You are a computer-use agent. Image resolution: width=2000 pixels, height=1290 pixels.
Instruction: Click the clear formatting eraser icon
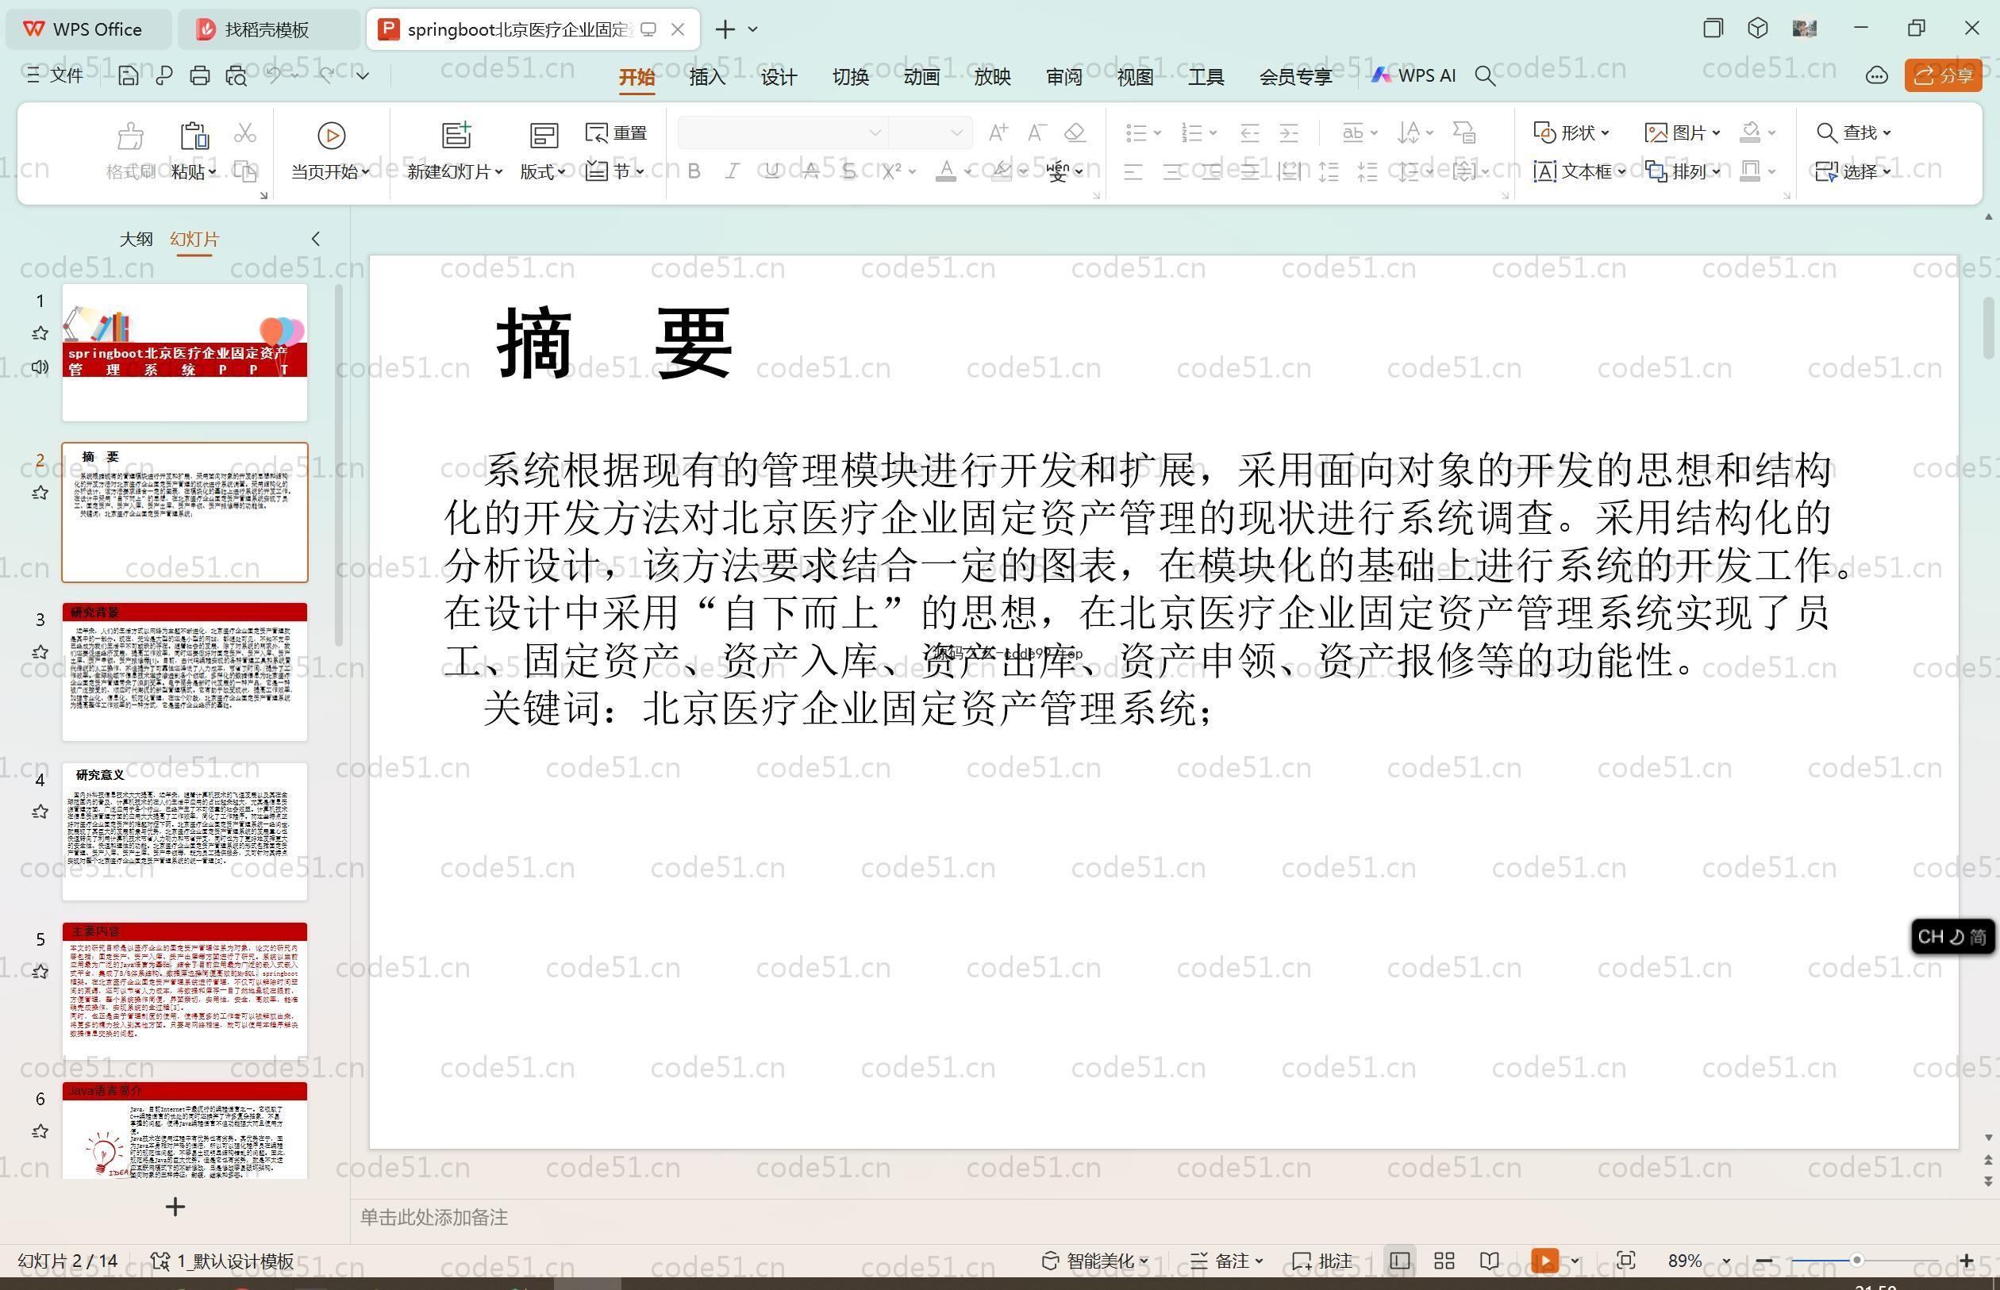[1075, 132]
